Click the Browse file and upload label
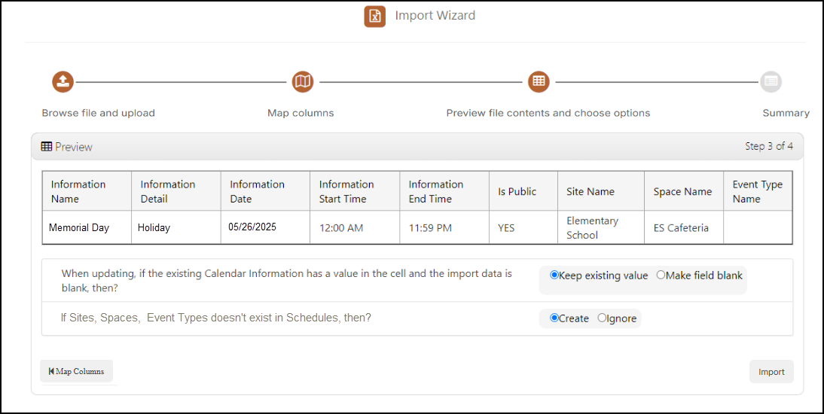The width and height of the screenshot is (824, 414). [98, 113]
